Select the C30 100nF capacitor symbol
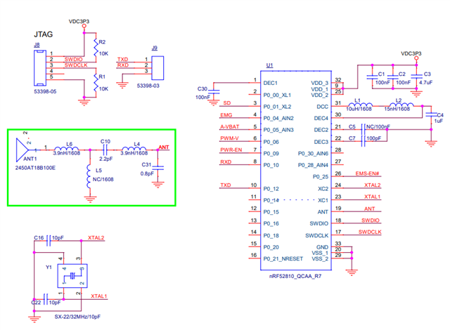450x330 pixels. click(213, 92)
